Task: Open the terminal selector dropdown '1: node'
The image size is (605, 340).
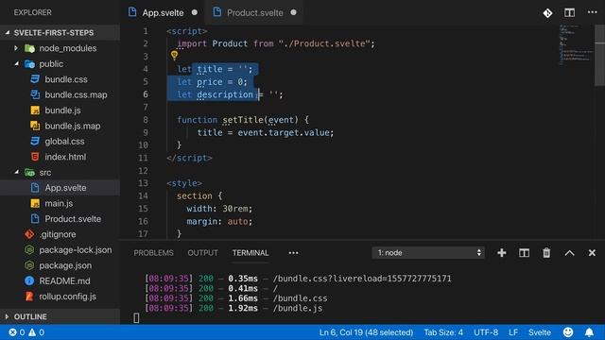Action: pyautogui.click(x=428, y=253)
